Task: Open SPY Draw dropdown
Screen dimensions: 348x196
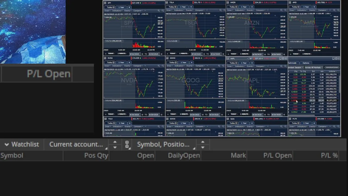Action: pyautogui.click(x=107, y=11)
